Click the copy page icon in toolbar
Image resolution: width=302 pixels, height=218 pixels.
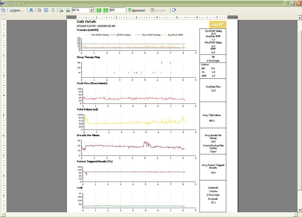coord(3,10)
